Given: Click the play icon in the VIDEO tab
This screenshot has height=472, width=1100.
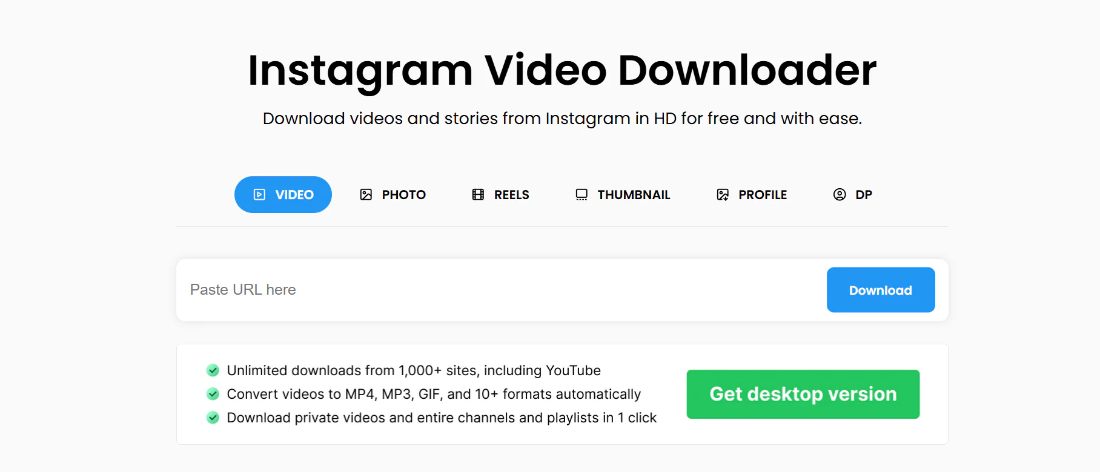Looking at the screenshot, I should point(259,194).
